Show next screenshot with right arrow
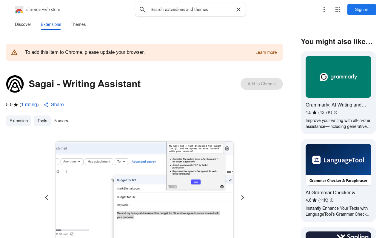Image resolution: width=382 pixels, height=238 pixels. 243,198
